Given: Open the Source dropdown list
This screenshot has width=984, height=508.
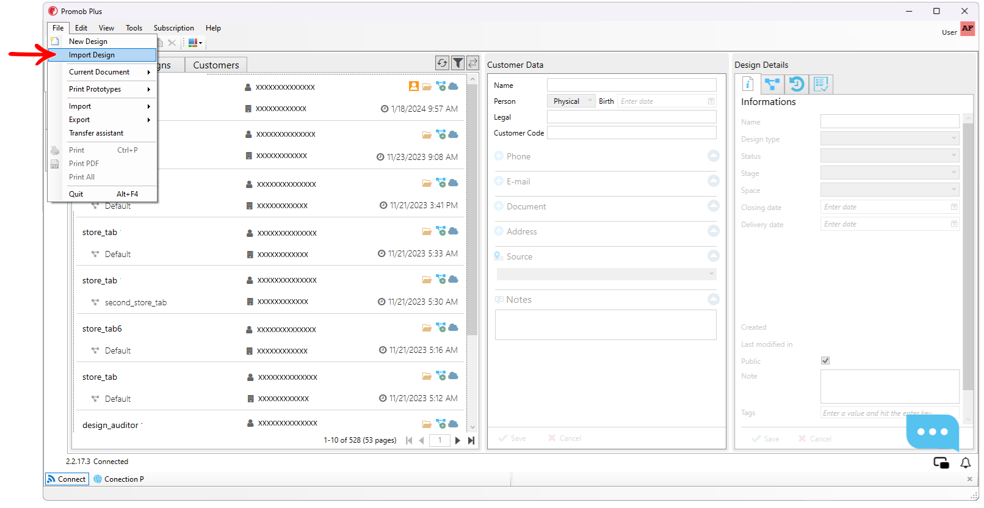Looking at the screenshot, I should coord(606,274).
